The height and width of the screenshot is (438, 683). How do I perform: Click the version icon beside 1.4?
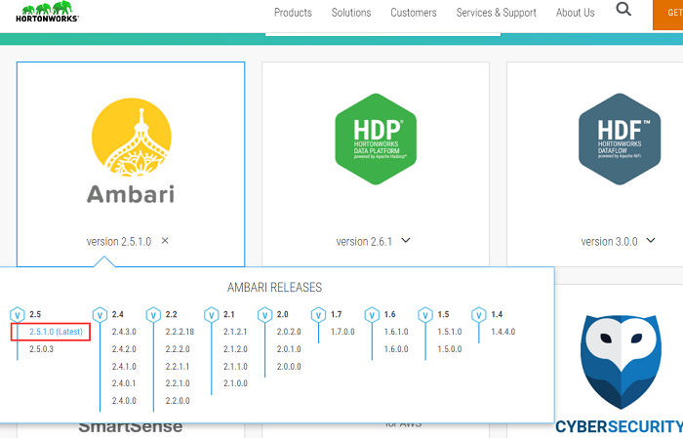tap(479, 314)
